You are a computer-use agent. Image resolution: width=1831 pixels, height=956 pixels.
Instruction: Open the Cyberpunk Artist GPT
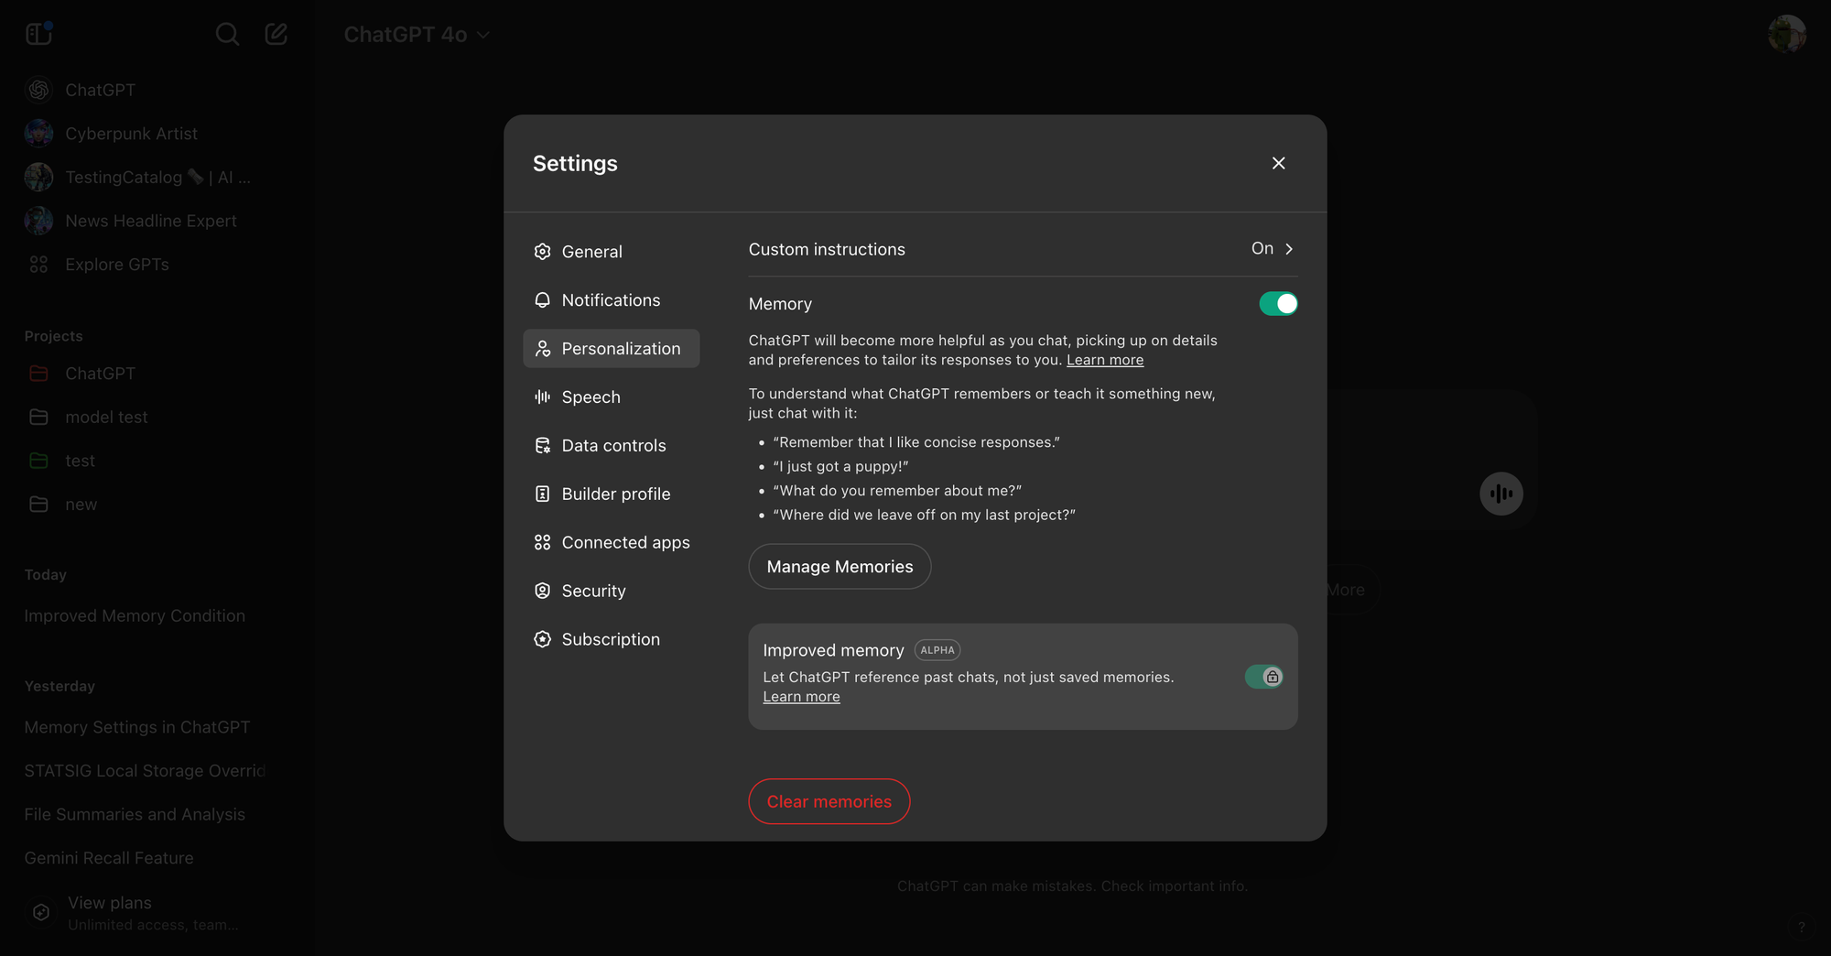130,133
